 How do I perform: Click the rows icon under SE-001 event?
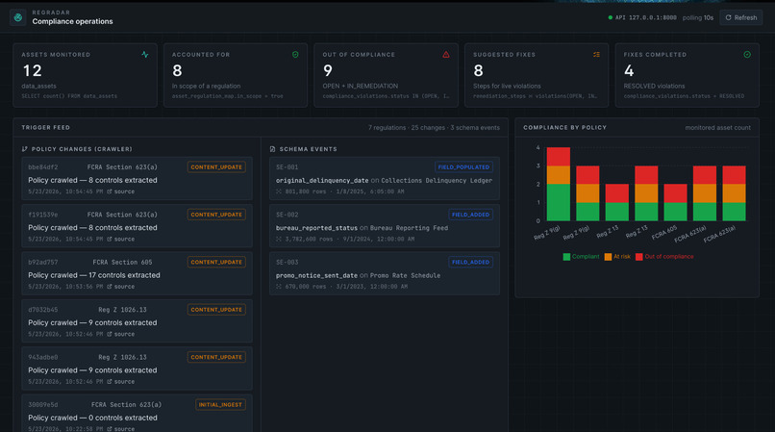click(x=279, y=191)
